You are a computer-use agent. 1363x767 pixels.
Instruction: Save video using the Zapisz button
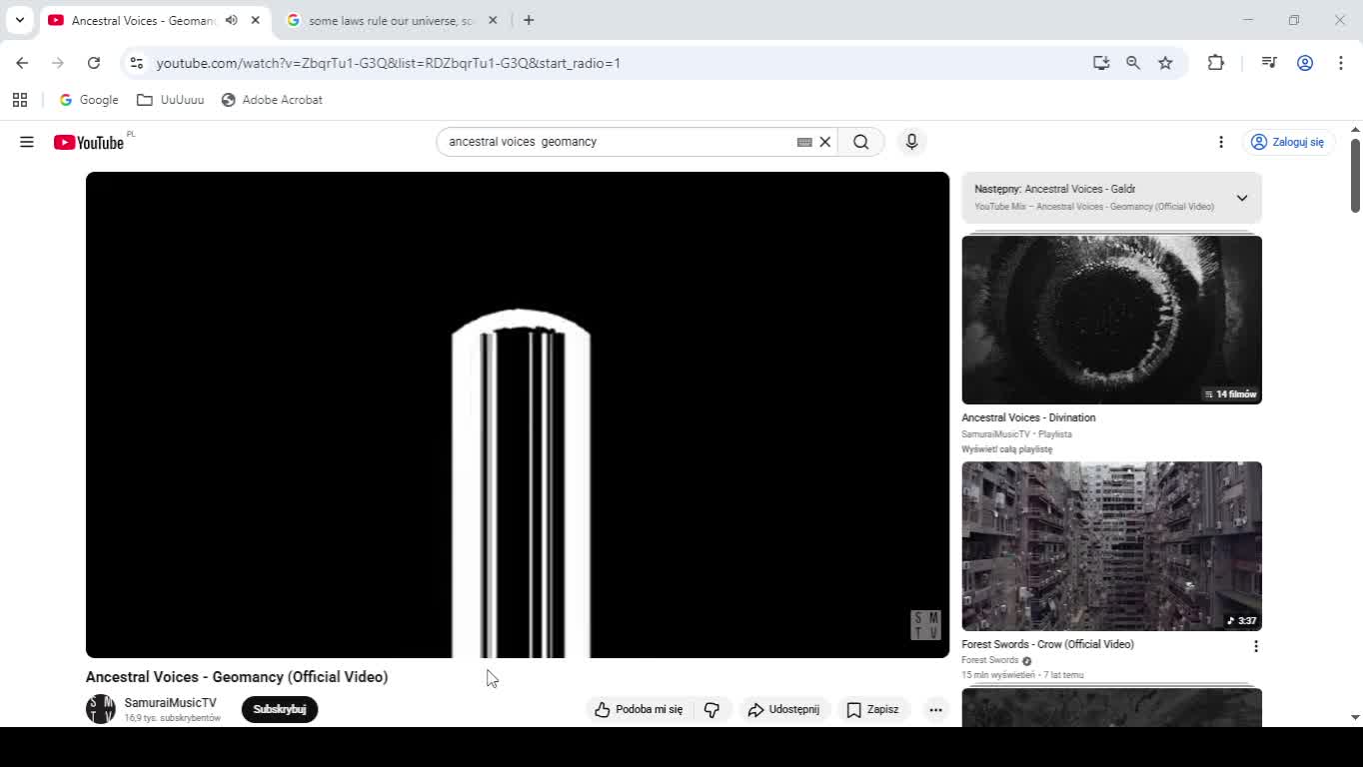tap(873, 709)
